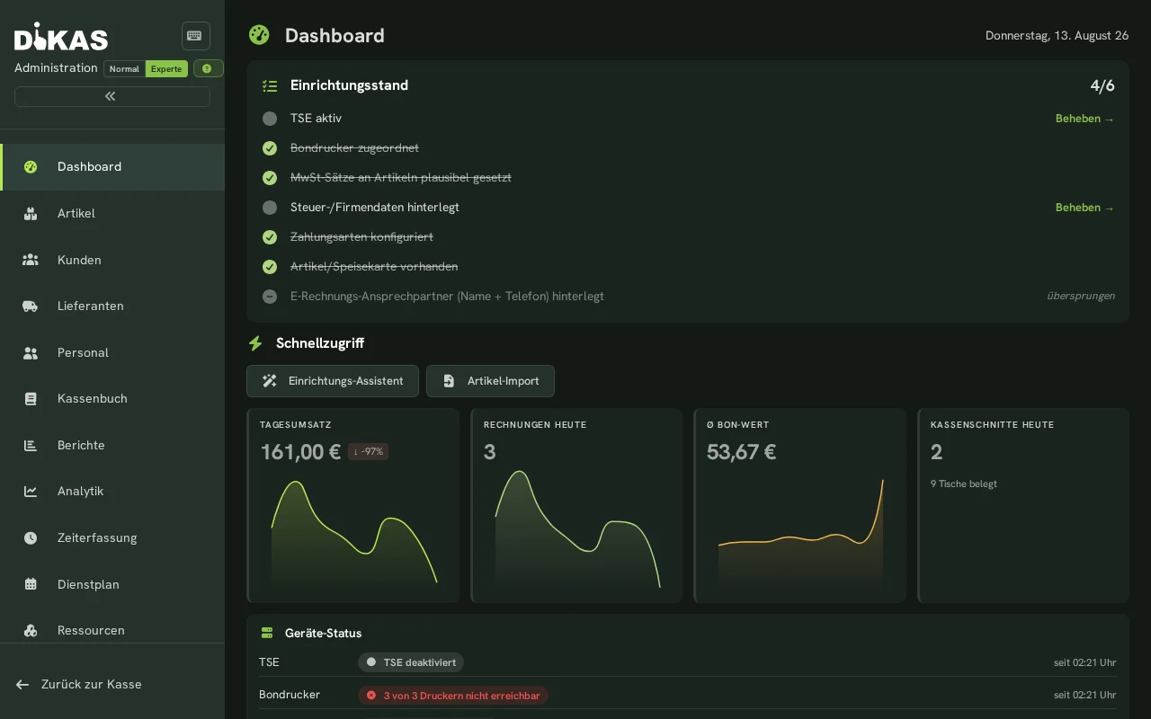Click the back arrow icon for Kasse

pyautogui.click(x=22, y=685)
